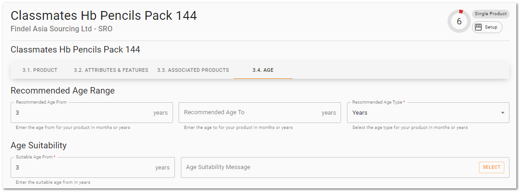Click the Classmates Hb Pencils Pack 144 title
Image resolution: width=521 pixels, height=193 pixels.
[104, 16]
